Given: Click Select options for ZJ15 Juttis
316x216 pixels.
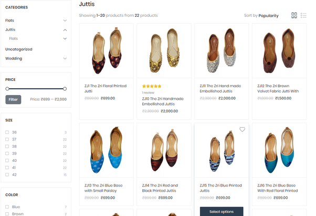Looking at the screenshot, I should [222, 211].
